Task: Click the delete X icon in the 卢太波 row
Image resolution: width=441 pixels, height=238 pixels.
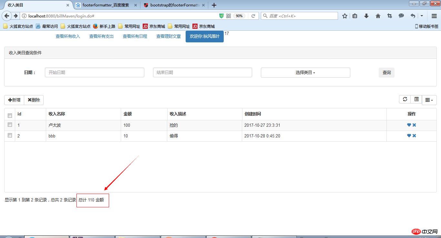Action: 414,125
